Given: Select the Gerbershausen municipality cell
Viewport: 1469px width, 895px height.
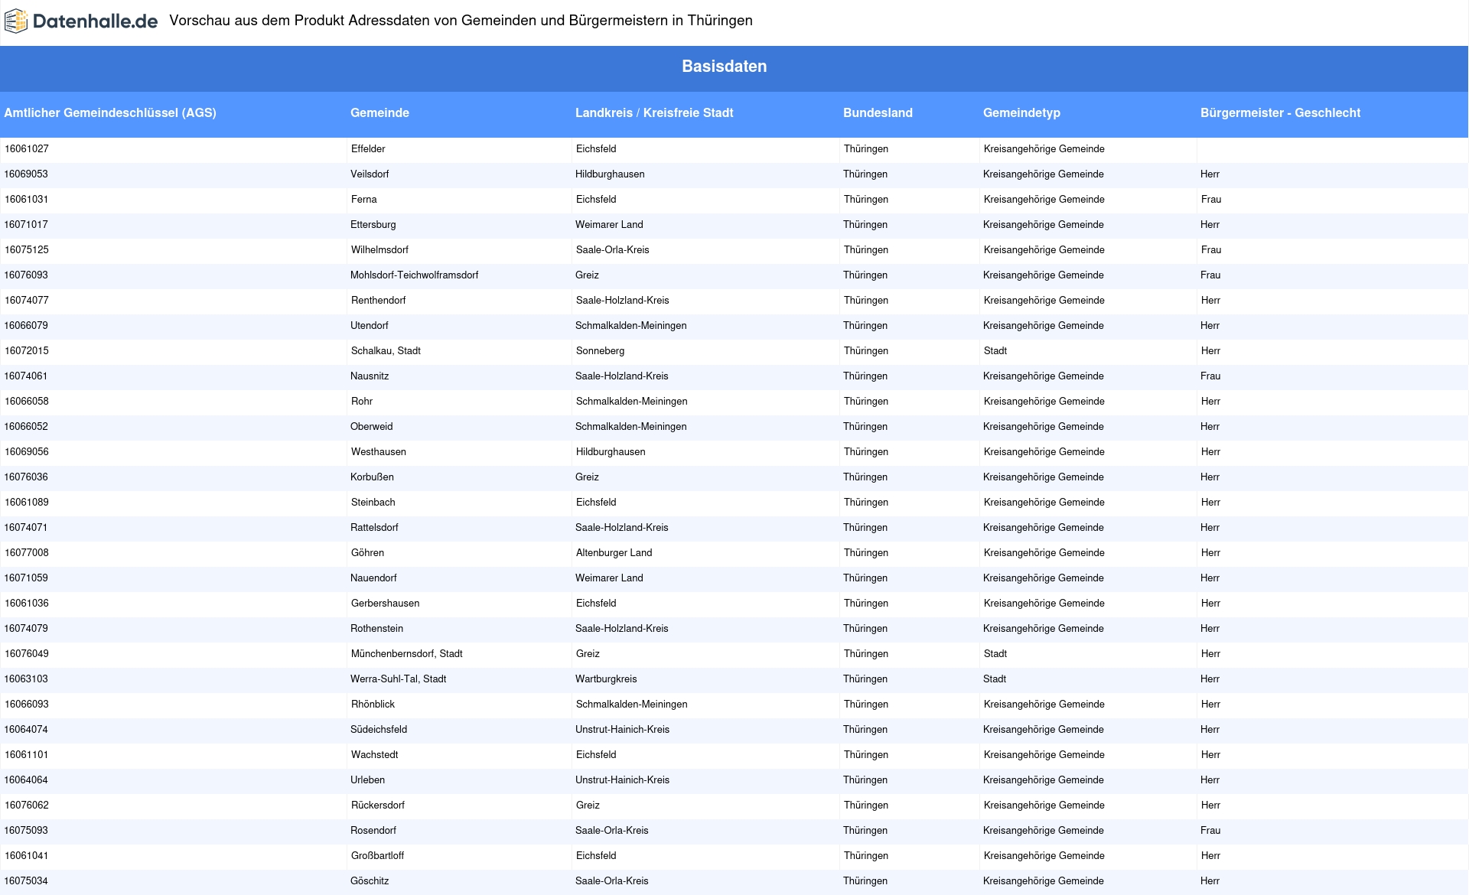Looking at the screenshot, I should click(386, 604).
